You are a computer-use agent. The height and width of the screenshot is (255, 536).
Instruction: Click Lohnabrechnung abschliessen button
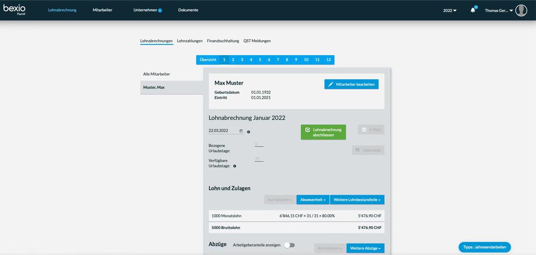pos(323,132)
